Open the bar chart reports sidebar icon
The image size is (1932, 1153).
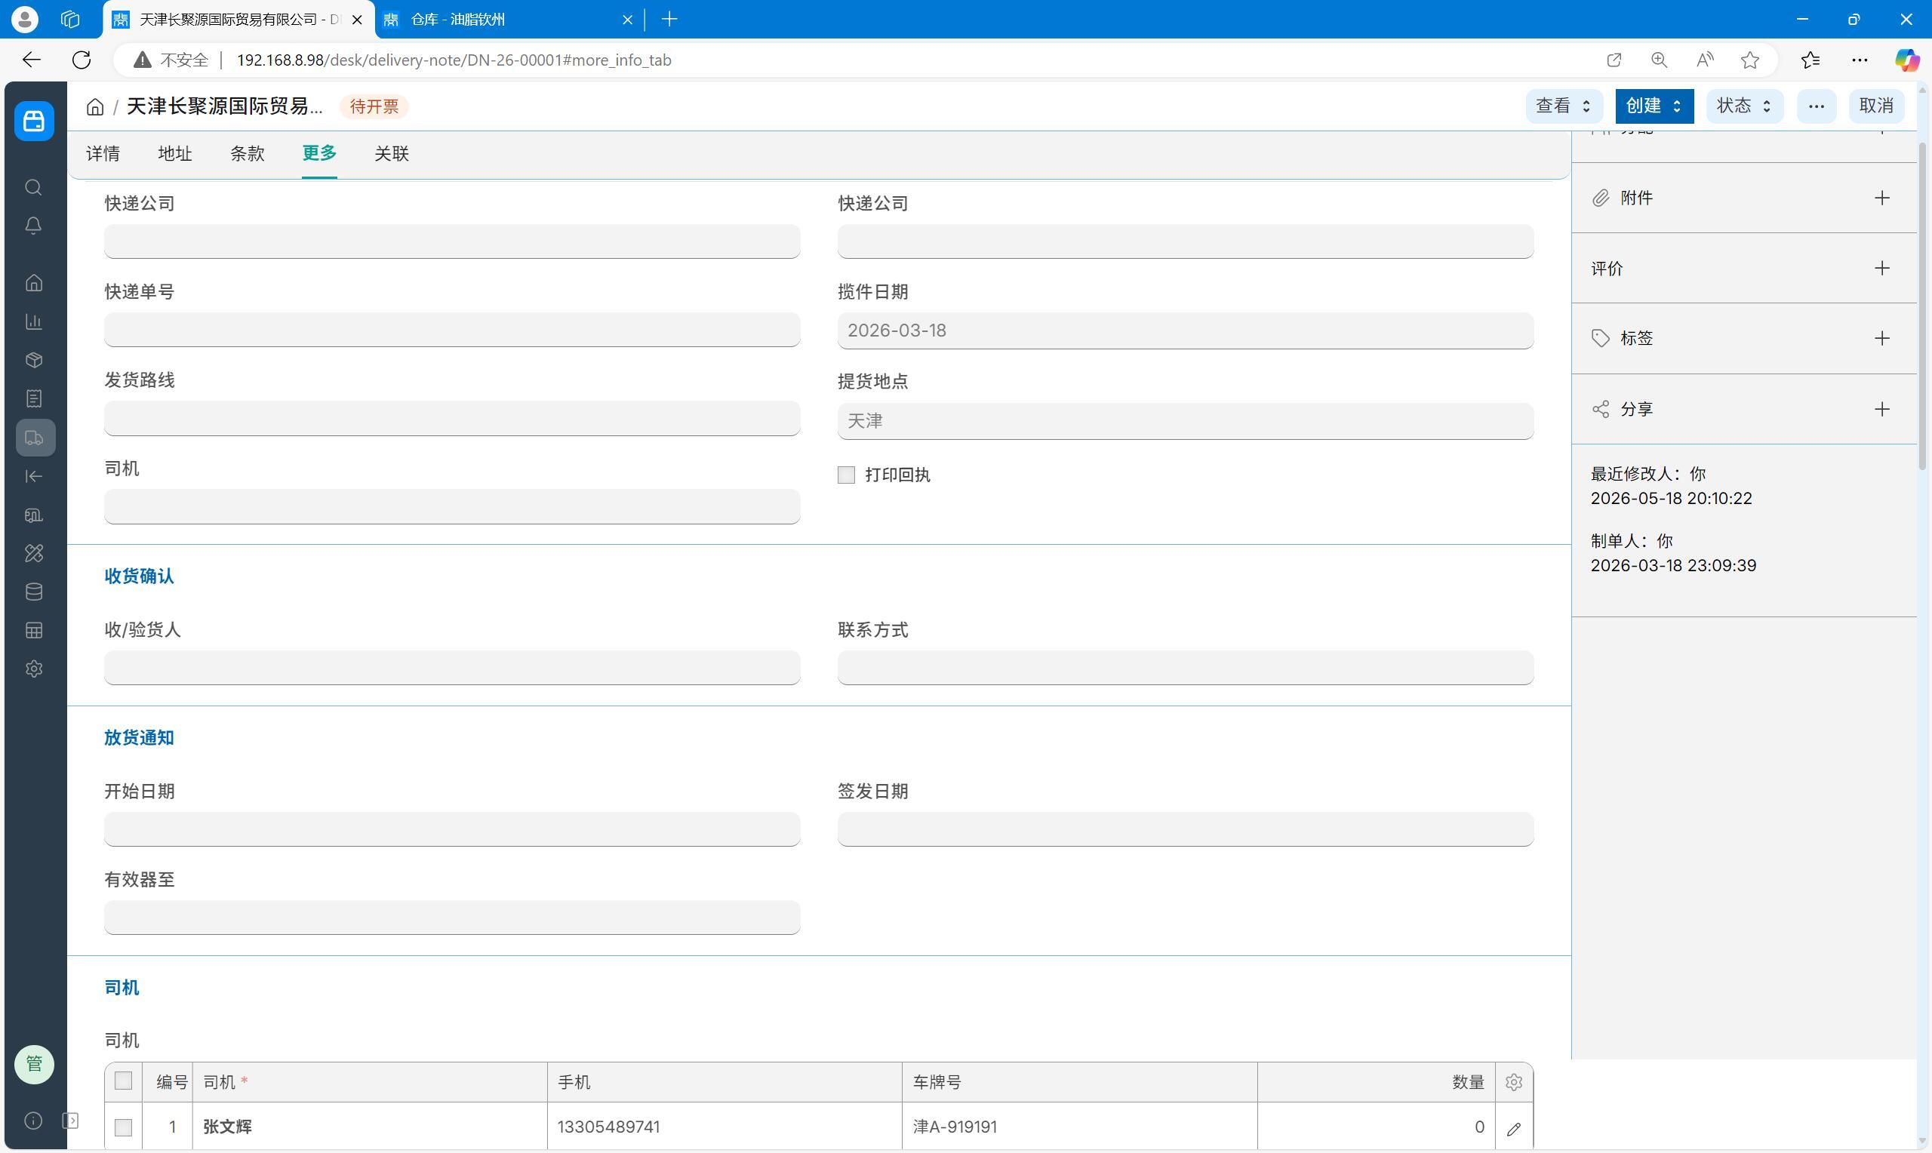[x=33, y=321]
